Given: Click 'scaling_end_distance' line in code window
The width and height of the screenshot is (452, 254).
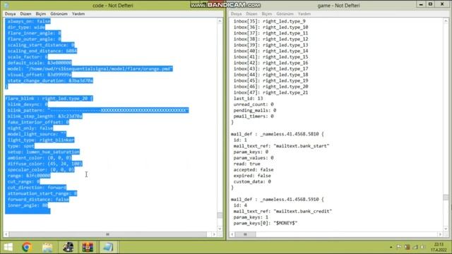Looking at the screenshot, I should [x=42, y=51].
